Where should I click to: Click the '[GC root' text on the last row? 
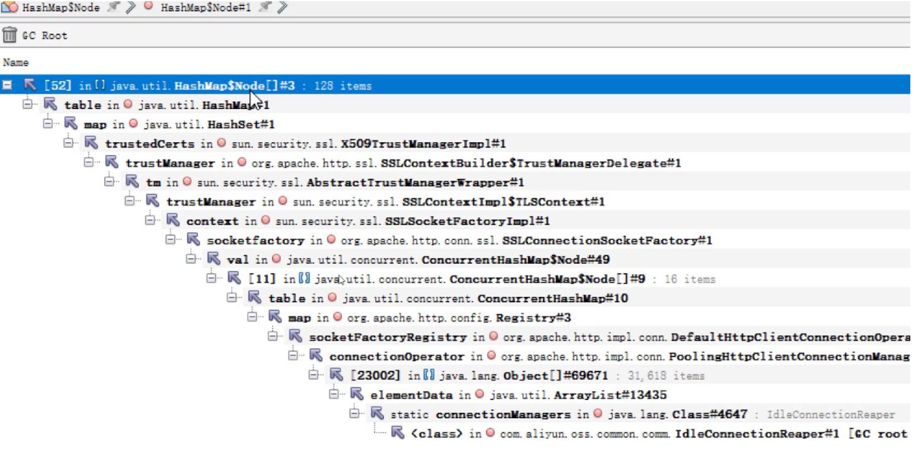pos(878,434)
